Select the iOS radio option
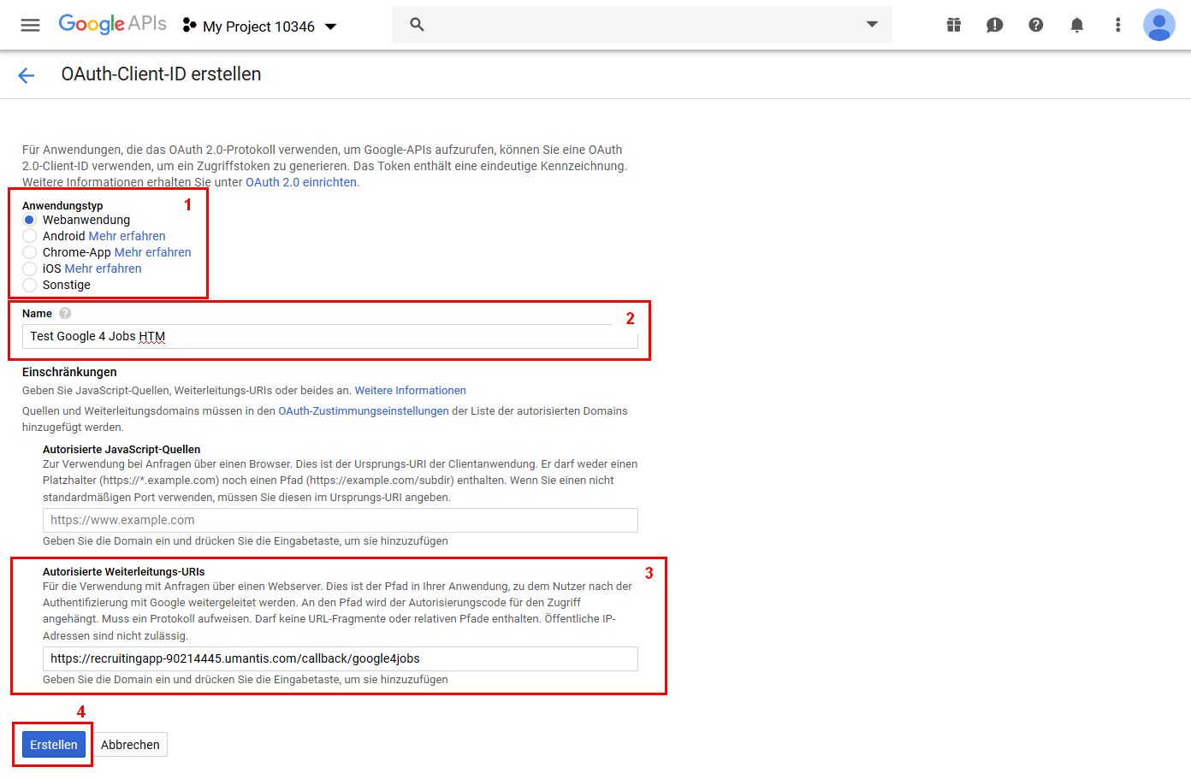 pos(30,269)
